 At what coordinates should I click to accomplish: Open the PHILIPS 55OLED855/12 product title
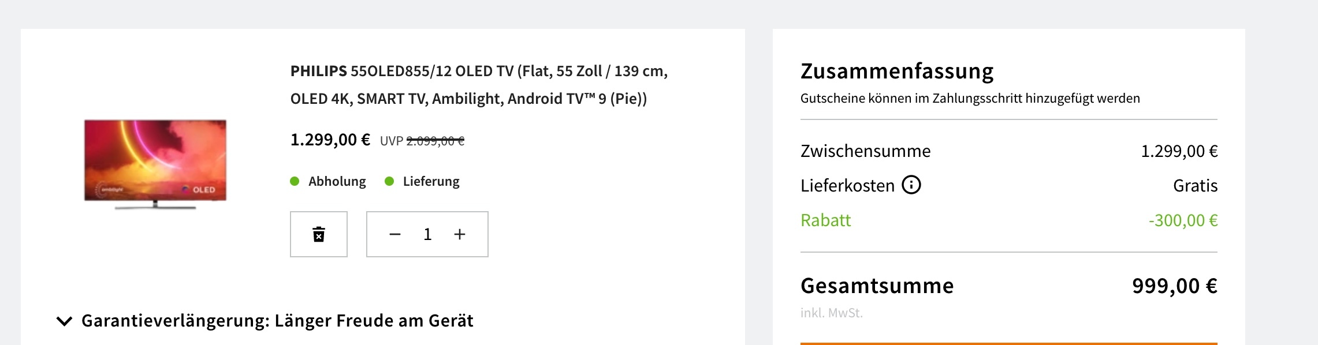479,85
